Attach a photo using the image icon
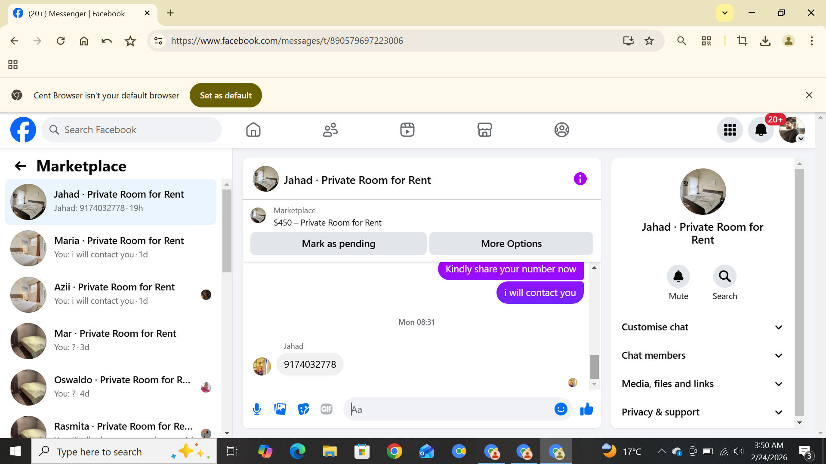The height and width of the screenshot is (464, 826). tap(280, 409)
